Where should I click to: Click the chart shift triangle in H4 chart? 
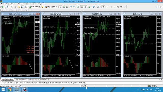[x=150, y=16]
